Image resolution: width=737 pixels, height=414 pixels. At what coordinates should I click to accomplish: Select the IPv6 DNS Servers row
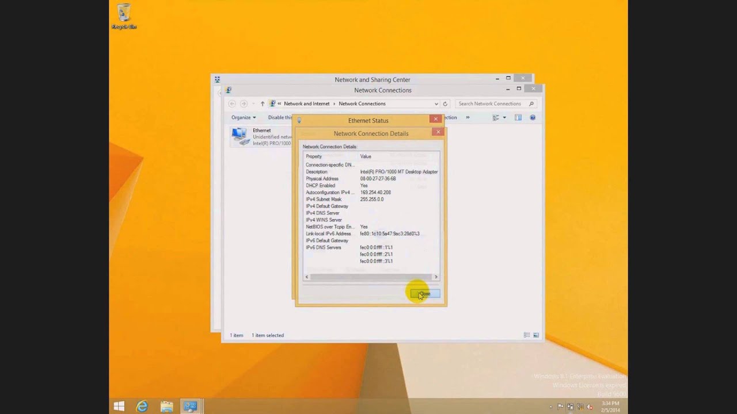click(371, 248)
